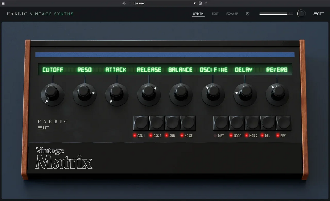Select the SYNTH tab
The width and height of the screenshot is (330, 201).
click(x=198, y=14)
